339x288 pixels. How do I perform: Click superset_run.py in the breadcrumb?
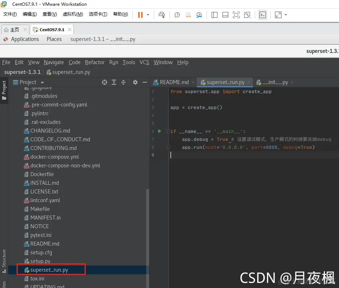[68, 72]
